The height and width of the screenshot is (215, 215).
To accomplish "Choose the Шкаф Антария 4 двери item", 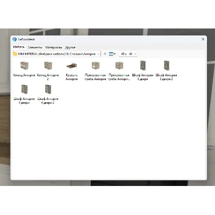I will (x=24, y=94).
